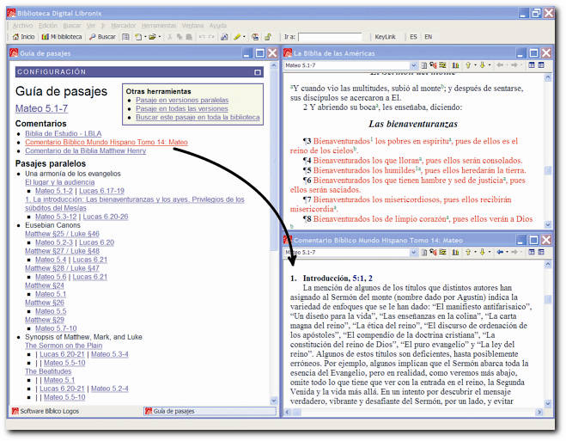Switch interface language to EN
This screenshot has height=441, width=566.
point(429,37)
